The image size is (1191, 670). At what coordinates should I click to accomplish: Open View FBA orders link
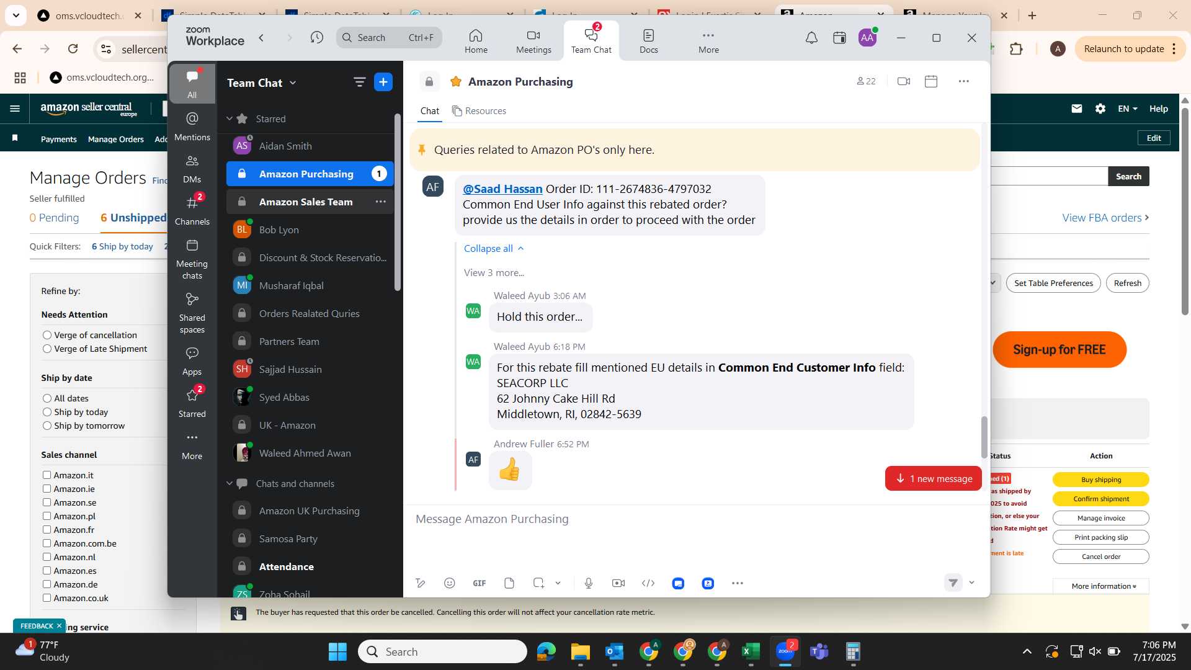click(1105, 218)
